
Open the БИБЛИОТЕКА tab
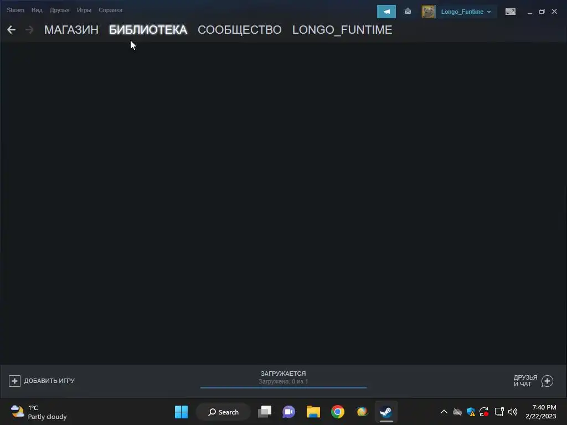[x=148, y=30]
